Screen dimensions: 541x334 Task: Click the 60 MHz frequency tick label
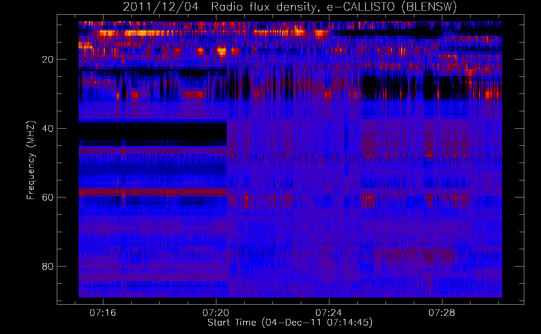[x=48, y=197]
